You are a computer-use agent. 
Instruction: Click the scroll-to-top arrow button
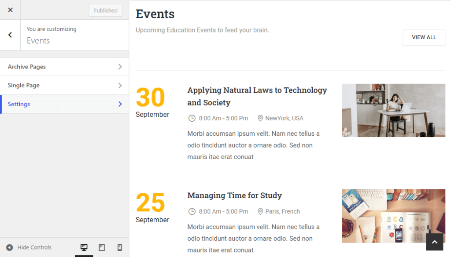434,242
